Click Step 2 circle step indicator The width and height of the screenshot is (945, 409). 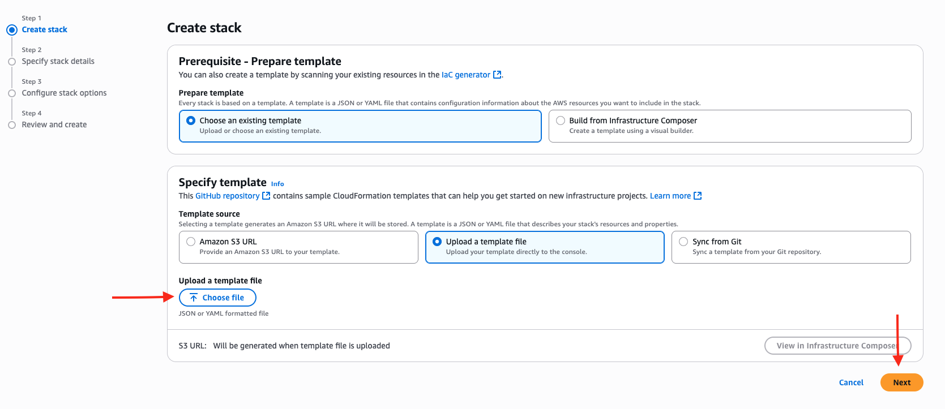pyautogui.click(x=12, y=62)
